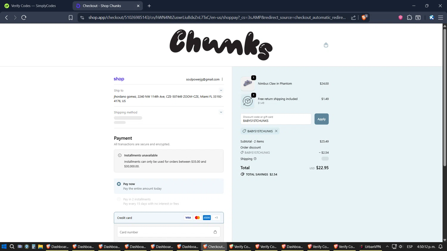Click the Visa card icon

pyautogui.click(x=188, y=218)
